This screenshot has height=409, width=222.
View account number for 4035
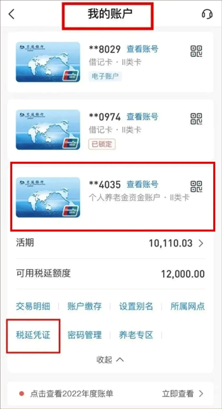tap(142, 184)
